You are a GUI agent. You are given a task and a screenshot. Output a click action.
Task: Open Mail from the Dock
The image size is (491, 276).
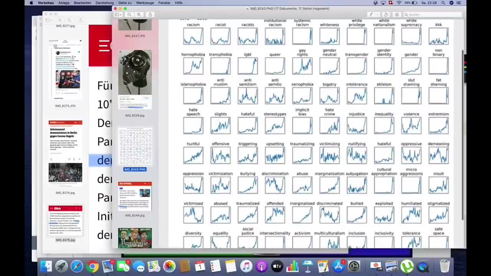pos(108,266)
